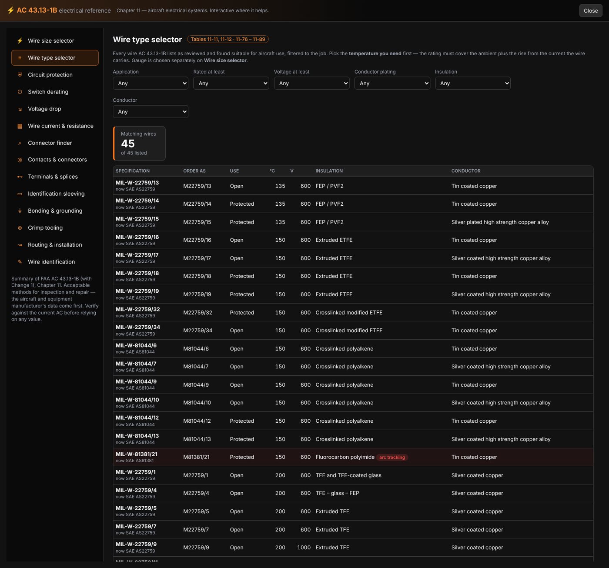Open the Voltage drop section

(x=55, y=109)
